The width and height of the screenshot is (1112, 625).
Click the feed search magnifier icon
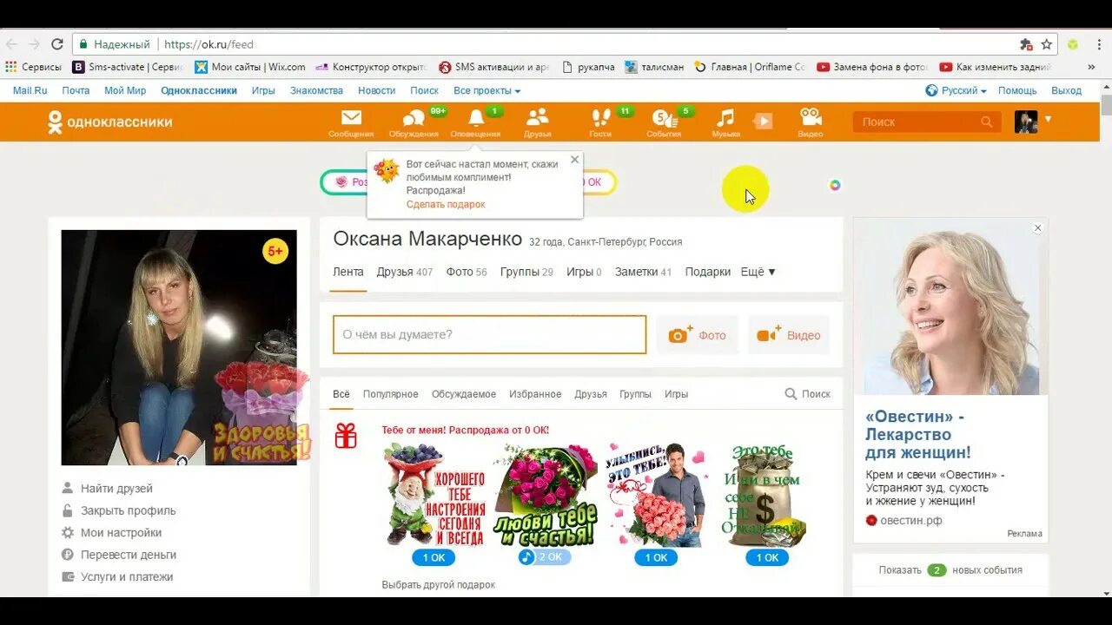[791, 394]
